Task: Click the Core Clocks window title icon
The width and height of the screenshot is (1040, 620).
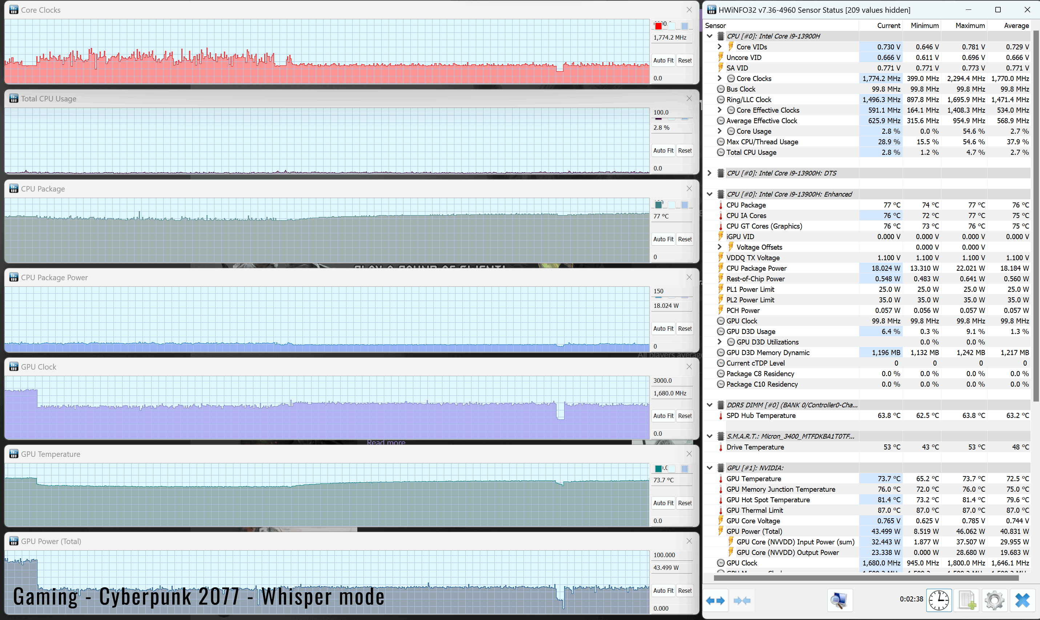Action: (x=14, y=9)
